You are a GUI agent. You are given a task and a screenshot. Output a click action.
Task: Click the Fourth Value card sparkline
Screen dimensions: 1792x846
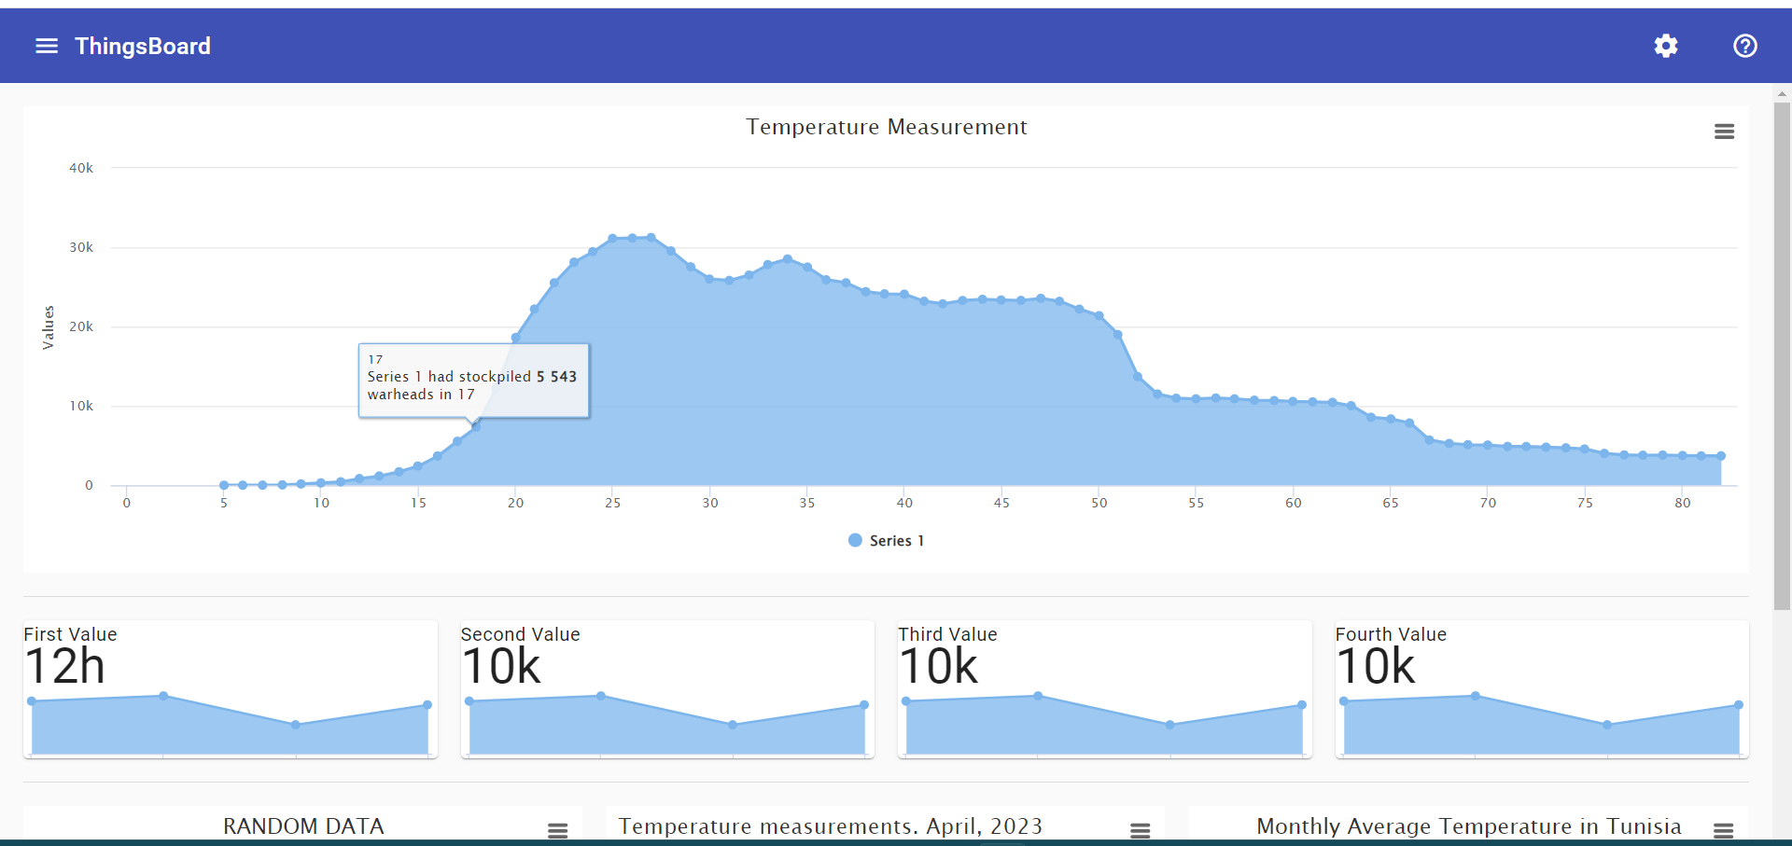point(1540,723)
